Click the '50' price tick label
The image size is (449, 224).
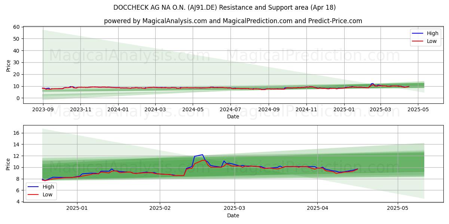click(16, 39)
